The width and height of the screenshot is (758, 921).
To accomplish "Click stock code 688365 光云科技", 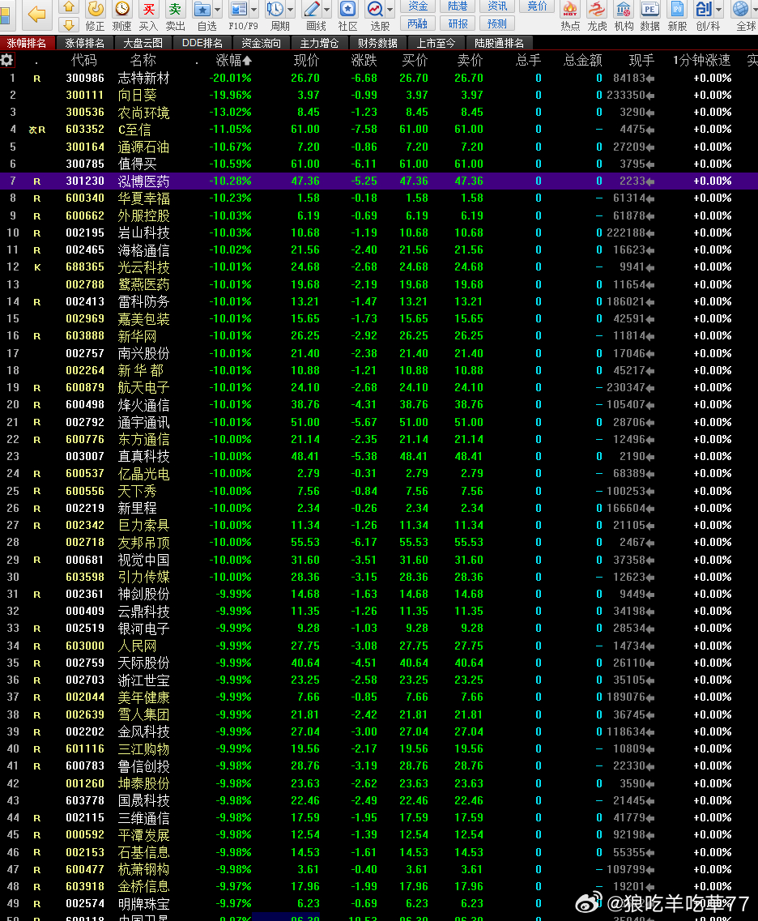I will pyautogui.click(x=85, y=267).
